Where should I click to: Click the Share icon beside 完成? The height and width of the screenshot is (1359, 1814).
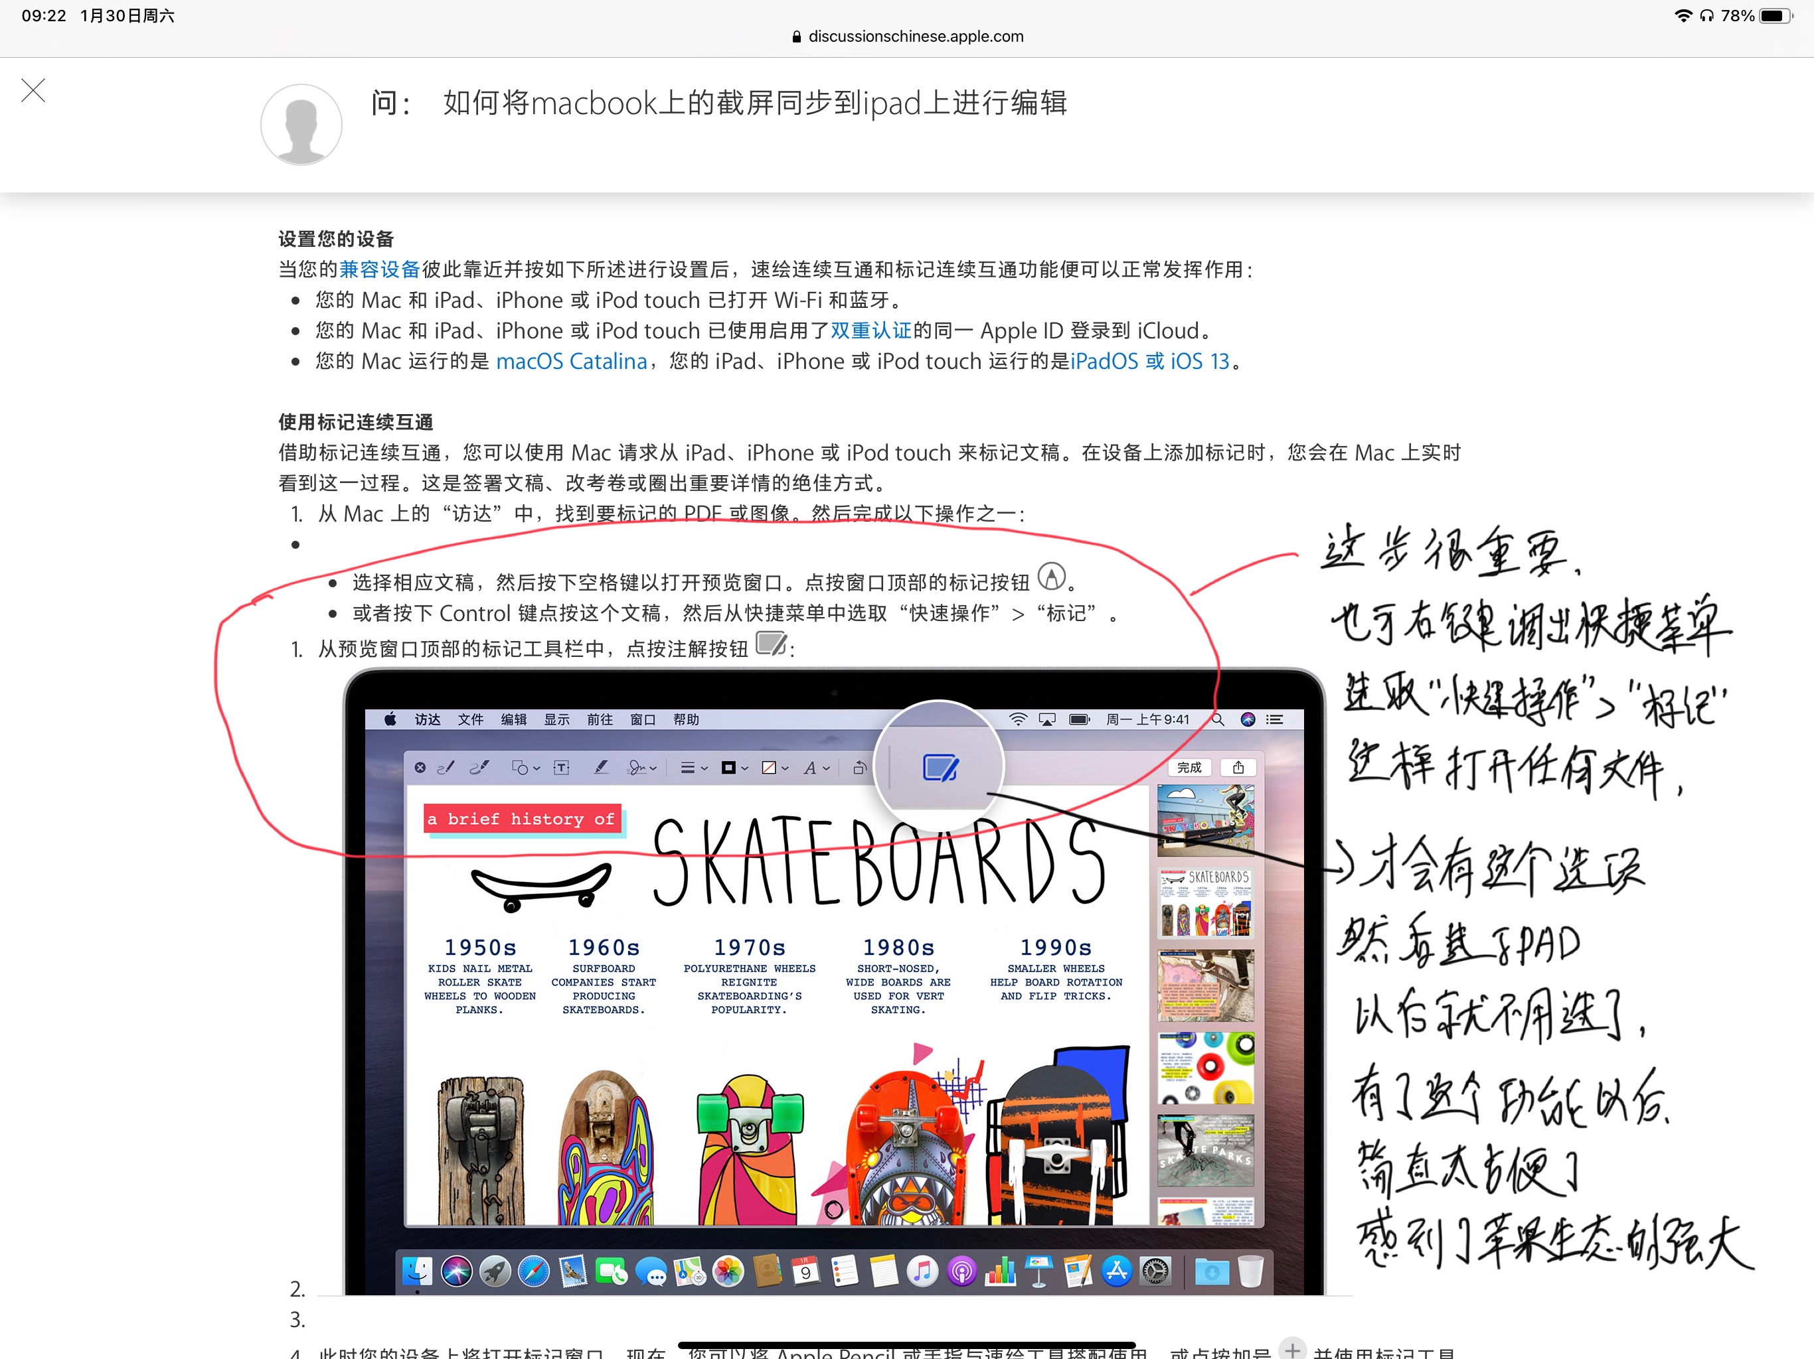pyautogui.click(x=1238, y=767)
